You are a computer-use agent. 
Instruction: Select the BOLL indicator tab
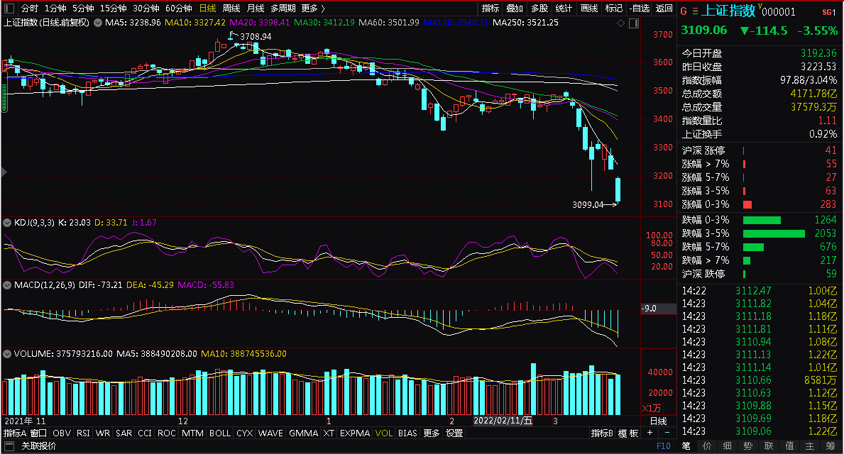click(219, 433)
